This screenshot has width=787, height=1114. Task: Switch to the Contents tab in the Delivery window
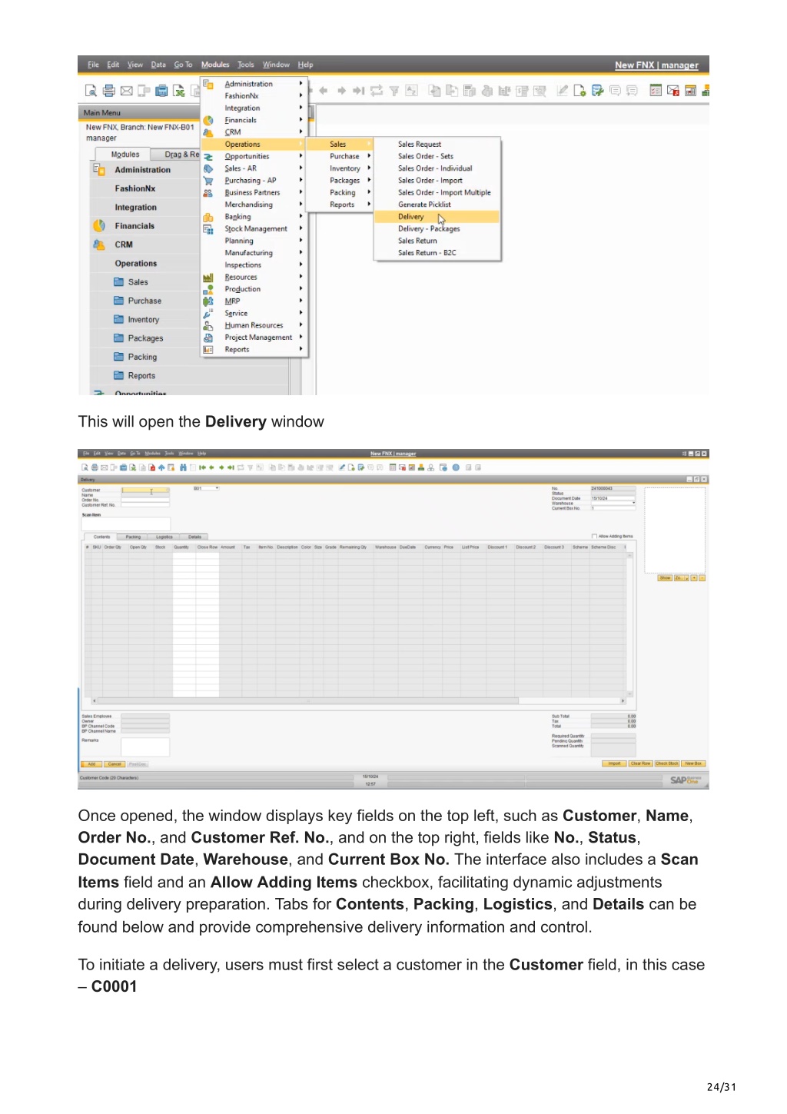click(101, 537)
